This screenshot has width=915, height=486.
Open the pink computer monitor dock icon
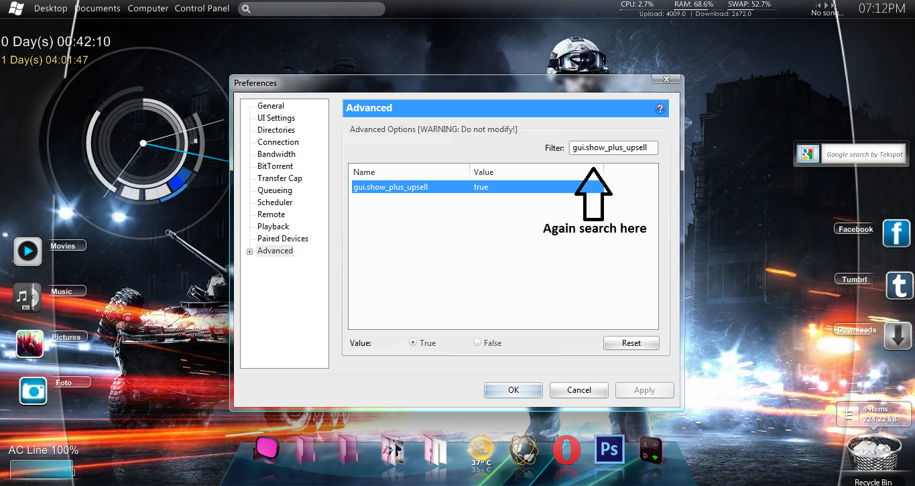click(x=267, y=448)
